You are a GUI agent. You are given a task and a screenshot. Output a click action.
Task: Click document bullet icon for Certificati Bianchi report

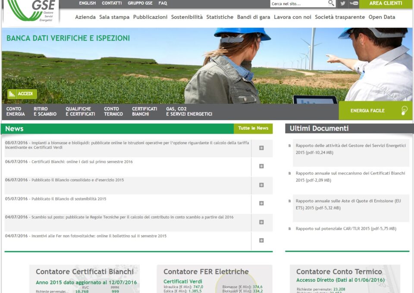click(x=290, y=173)
